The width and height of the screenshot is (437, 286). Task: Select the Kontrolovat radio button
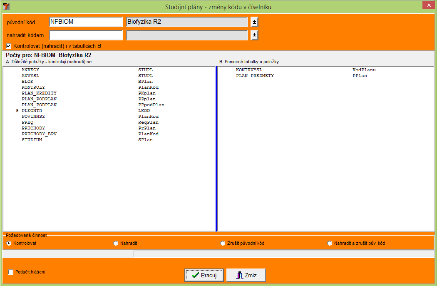coord(9,243)
